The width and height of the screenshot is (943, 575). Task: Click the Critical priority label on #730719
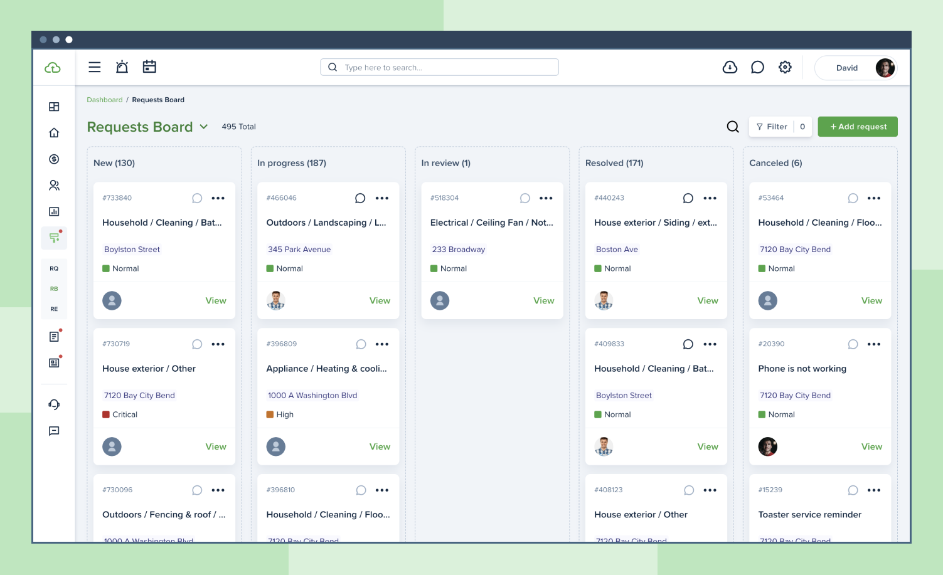click(120, 414)
